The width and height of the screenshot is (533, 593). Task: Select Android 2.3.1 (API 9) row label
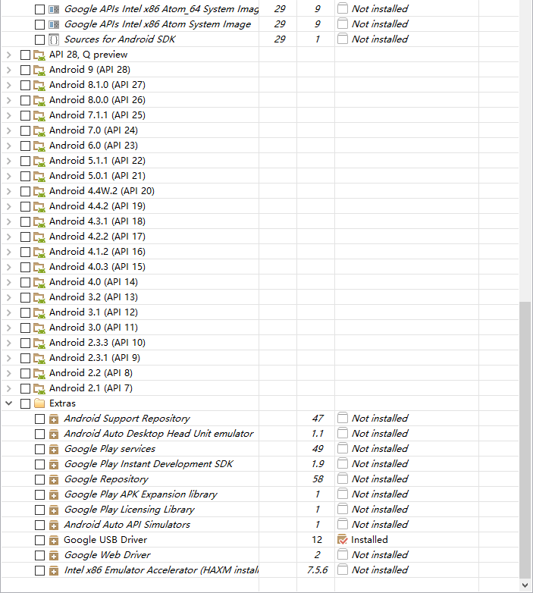[x=95, y=358]
